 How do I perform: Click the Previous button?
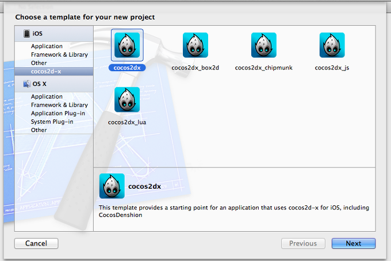(x=303, y=243)
